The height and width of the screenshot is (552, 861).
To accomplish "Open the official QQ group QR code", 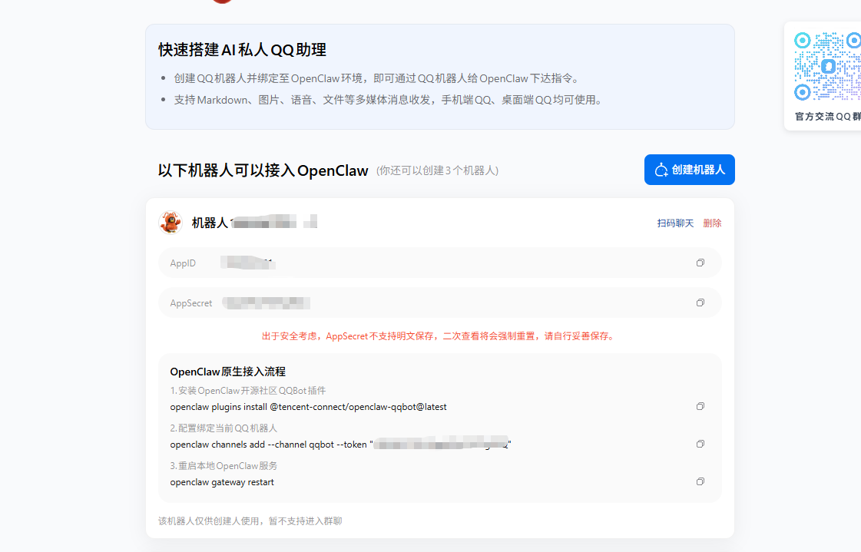I will [827, 67].
